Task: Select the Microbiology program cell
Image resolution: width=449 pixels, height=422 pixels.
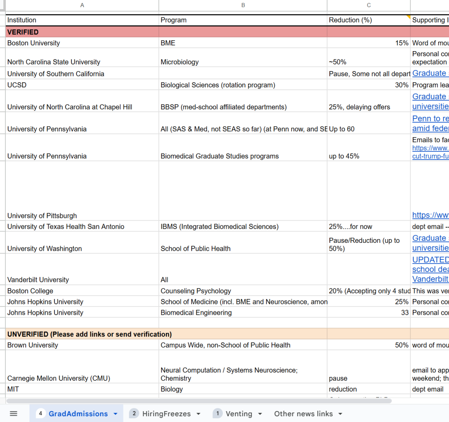Action: pos(243,57)
